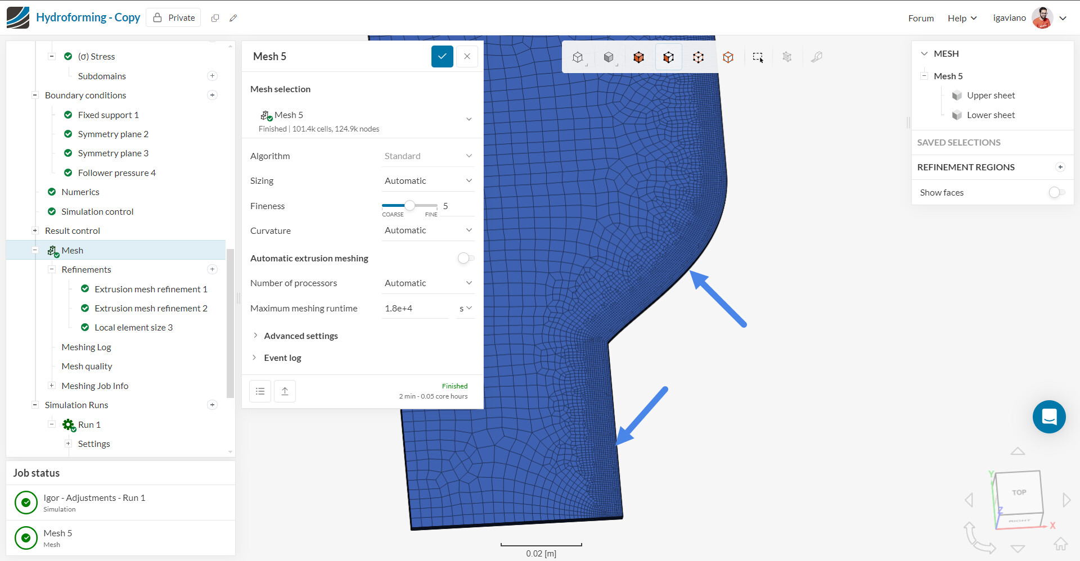This screenshot has width=1080, height=561.
Task: Click the Fineness slider handle
Action: 410,206
